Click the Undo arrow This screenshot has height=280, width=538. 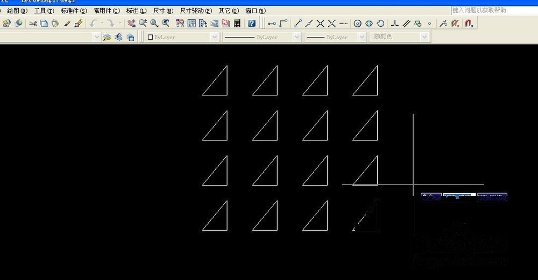pyautogui.click(x=93, y=23)
